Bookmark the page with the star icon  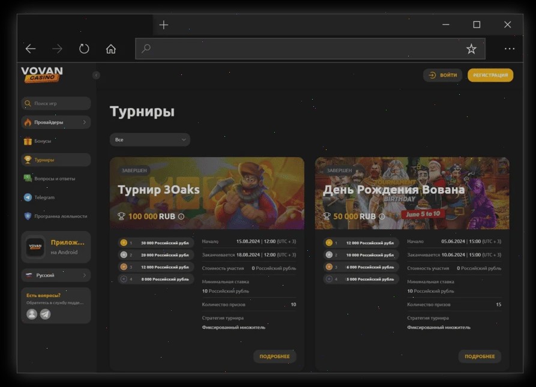click(471, 49)
